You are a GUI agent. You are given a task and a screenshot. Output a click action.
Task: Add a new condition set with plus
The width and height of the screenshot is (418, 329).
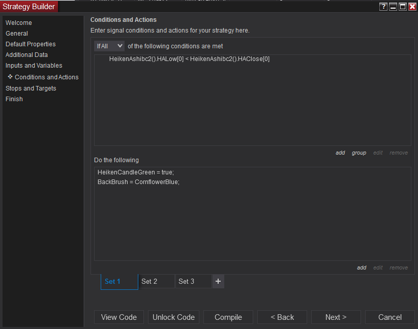(218, 281)
